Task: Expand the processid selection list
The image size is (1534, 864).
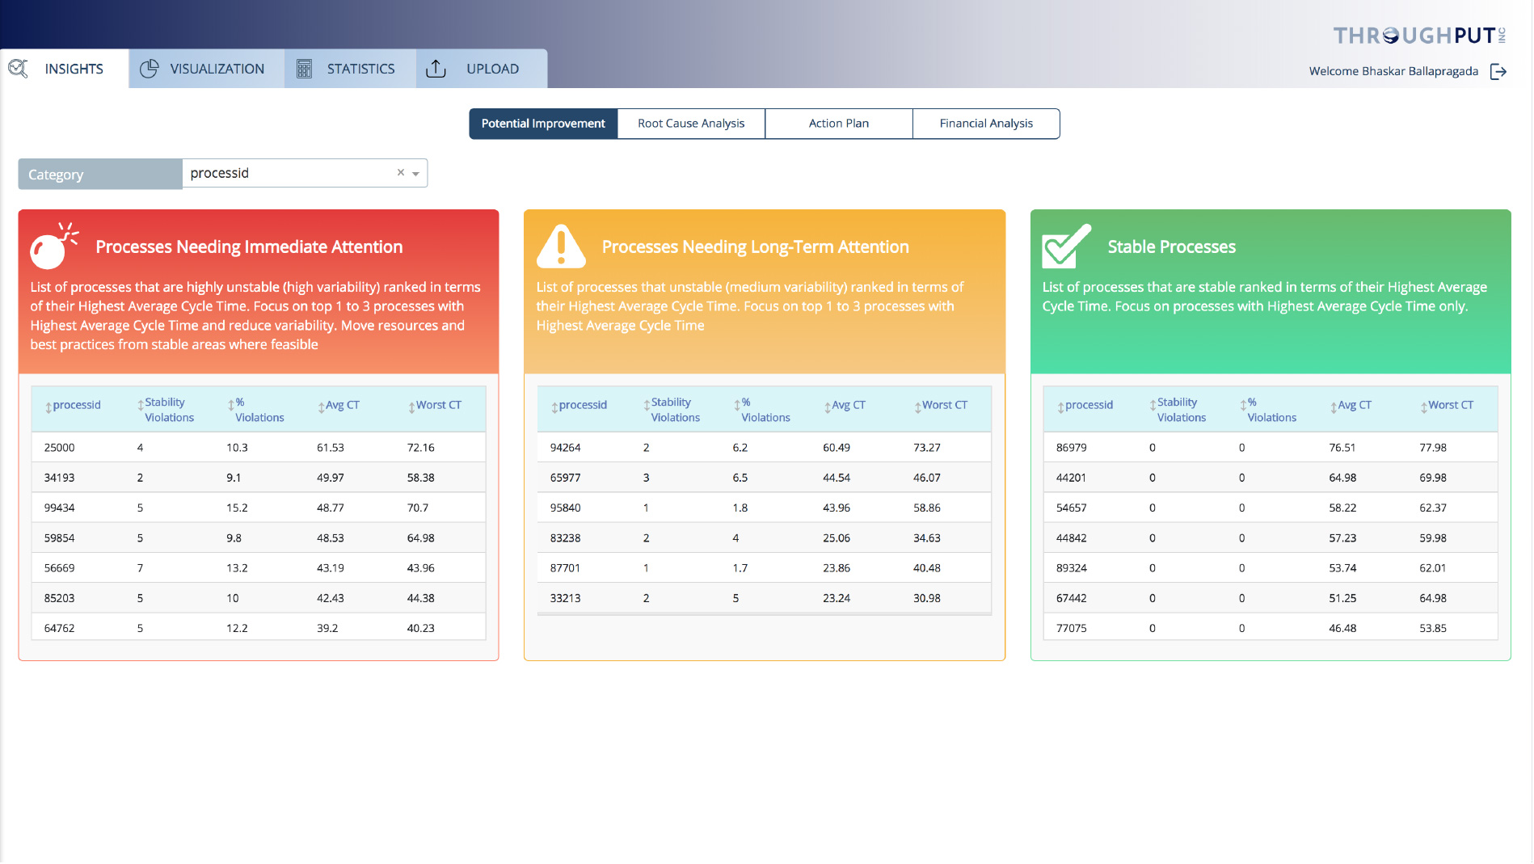Action: 416,173
